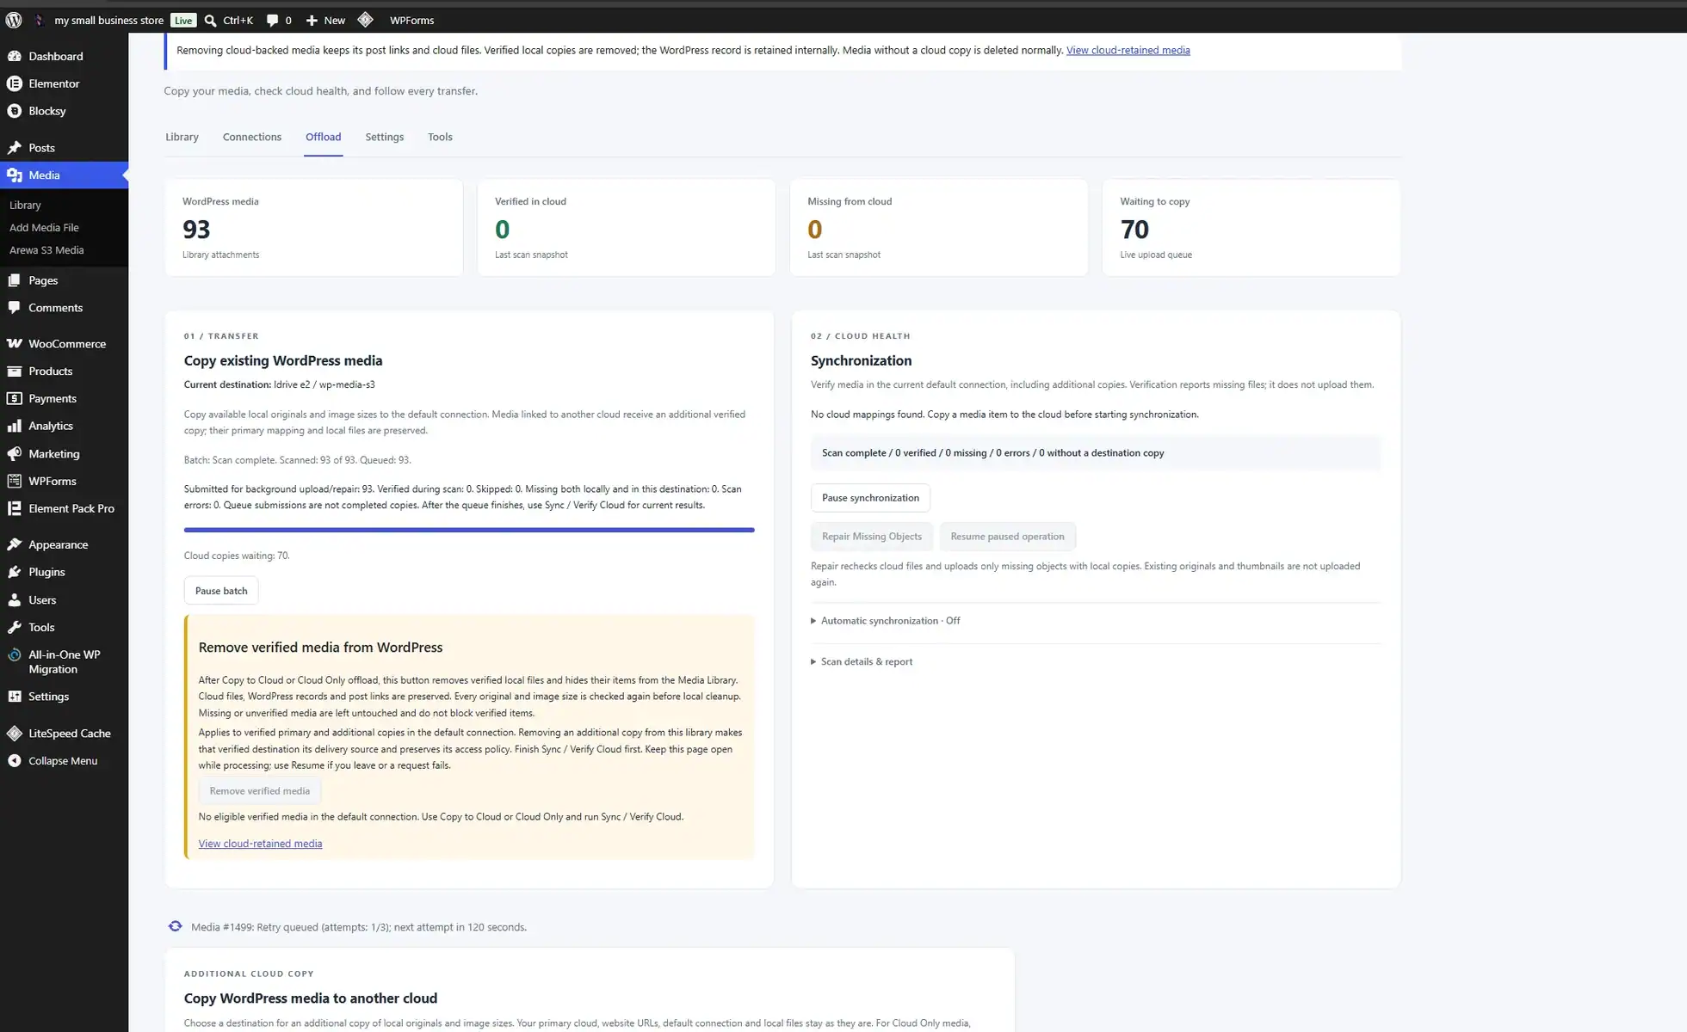Screen dimensions: 1687x1032
Task: Open Arewa S3 Media submenu item
Action: pos(46,250)
